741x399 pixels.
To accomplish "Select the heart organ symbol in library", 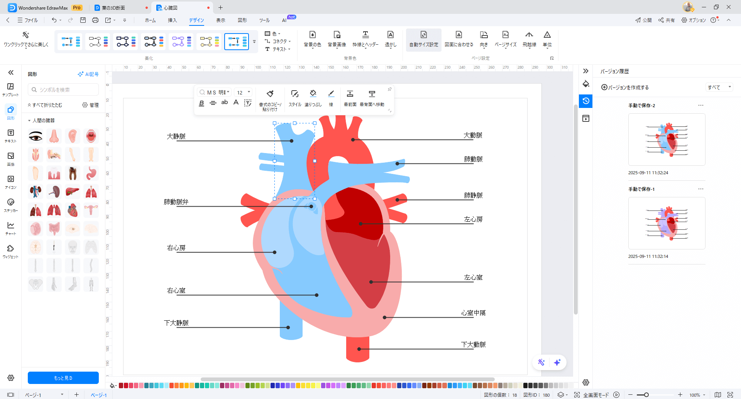I will coord(73,210).
